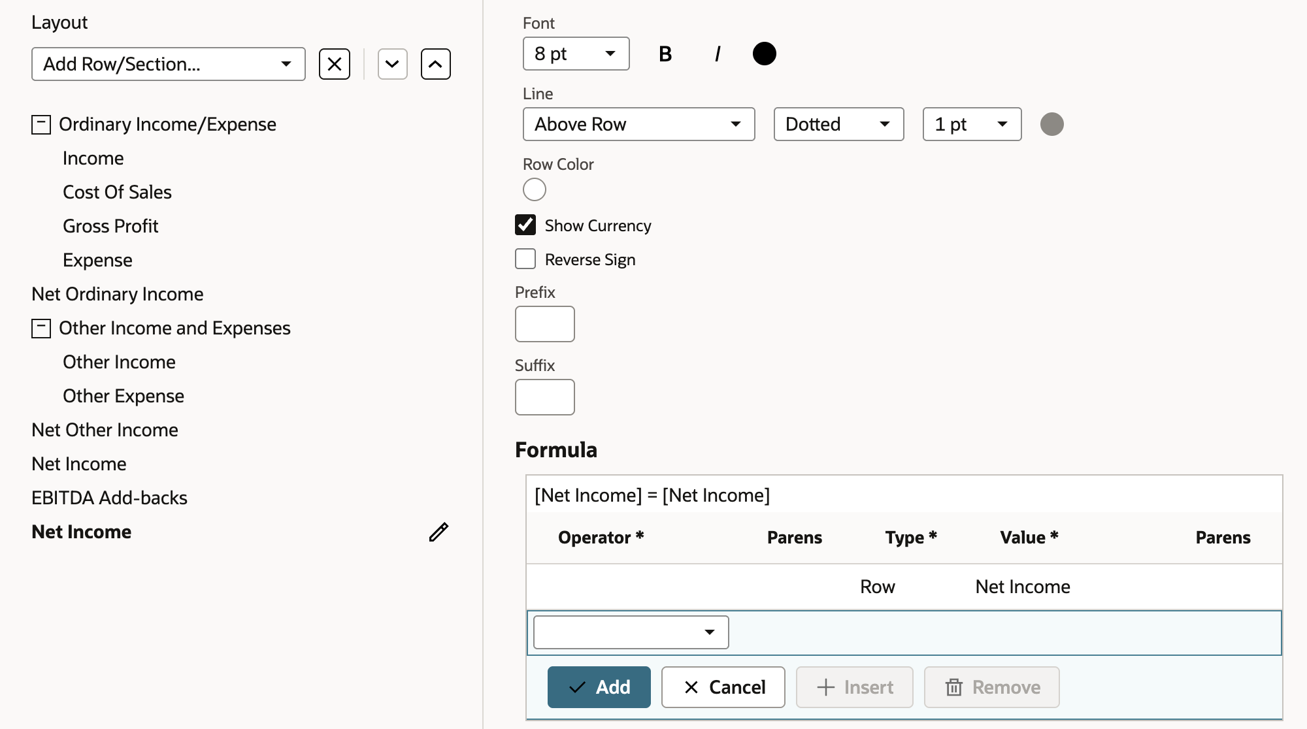Image resolution: width=1307 pixels, height=729 pixels.
Task: Select the Ordinary Income/Expense section label
Action: [167, 124]
